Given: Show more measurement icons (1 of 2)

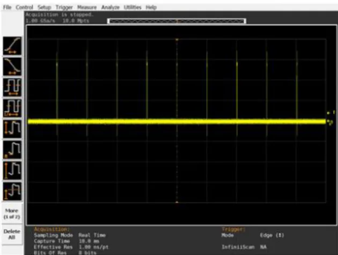Looking at the screenshot, I should pyautogui.click(x=12, y=213).
